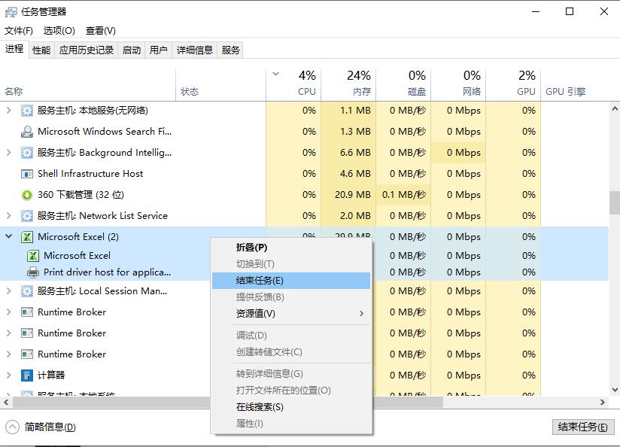Screen dimensions: 620x447
Task: Open the 选项(O) menu
Action: (x=59, y=30)
